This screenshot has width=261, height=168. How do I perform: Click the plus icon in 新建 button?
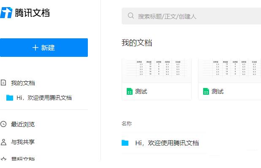coord(35,48)
